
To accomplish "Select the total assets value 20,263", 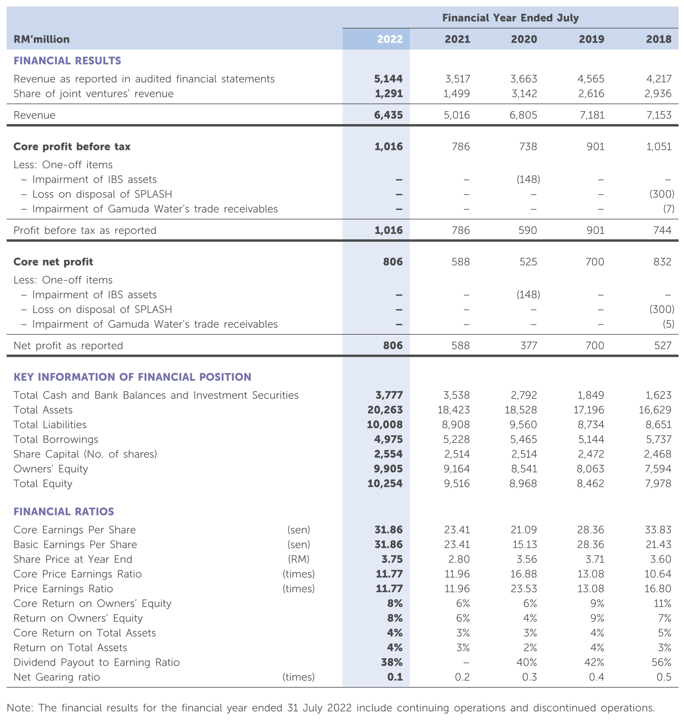I will 388,411.
